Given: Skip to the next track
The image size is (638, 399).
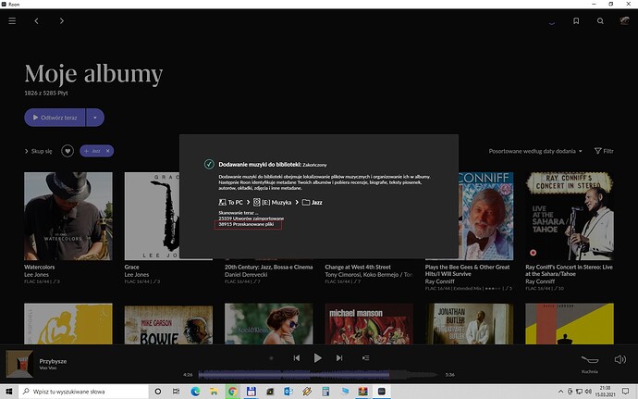Looking at the screenshot, I should (339, 358).
